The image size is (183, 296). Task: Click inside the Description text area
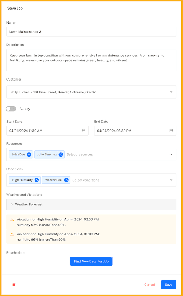pyautogui.click(x=91, y=60)
